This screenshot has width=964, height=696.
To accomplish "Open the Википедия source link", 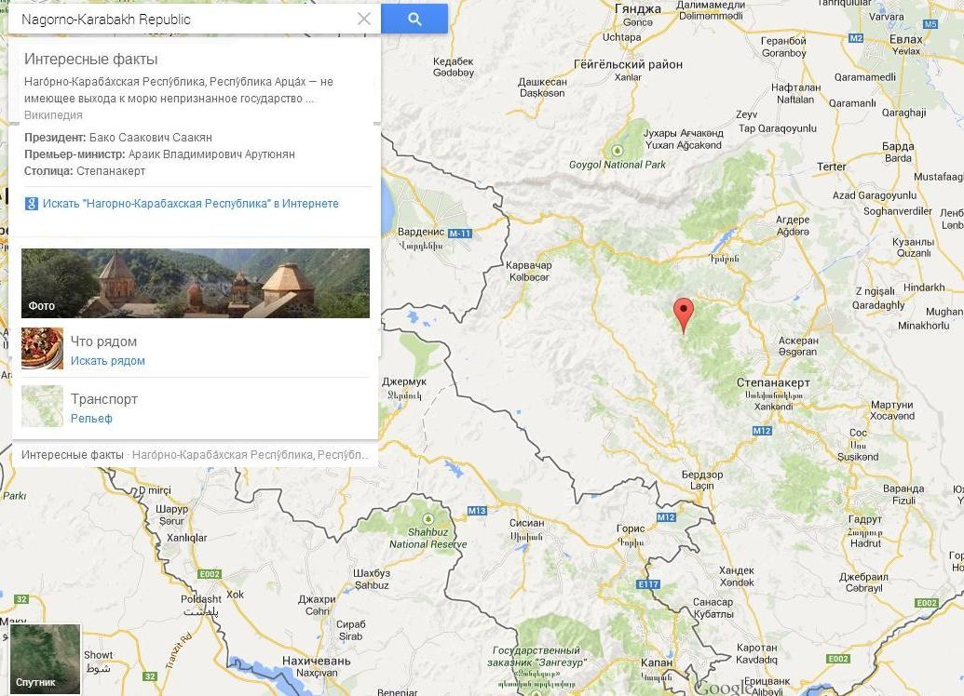I will point(53,115).
